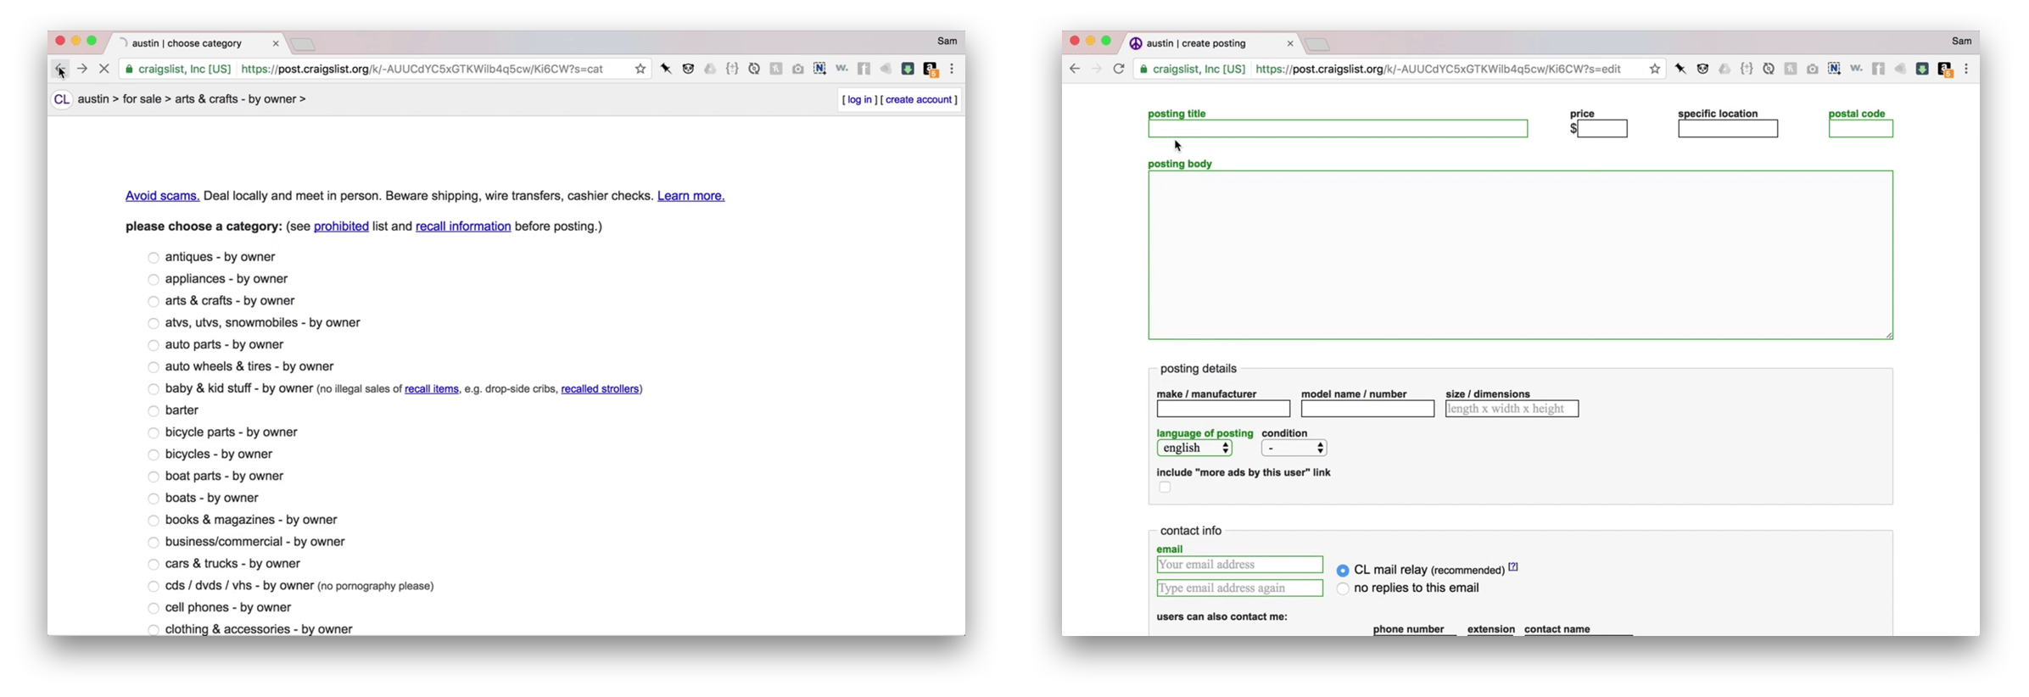
Task: Click the Type email address again field
Action: 1240,588
